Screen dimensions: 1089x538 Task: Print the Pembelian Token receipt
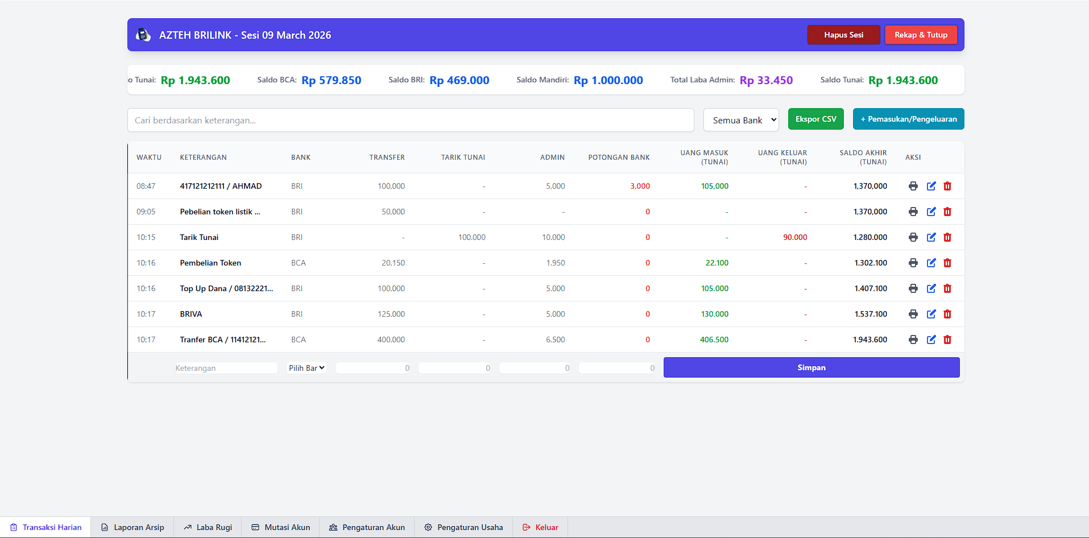pos(913,263)
